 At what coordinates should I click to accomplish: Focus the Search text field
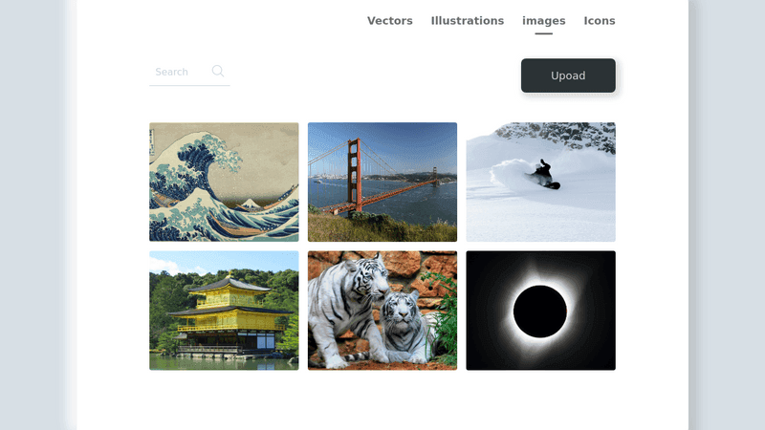pyautogui.click(x=180, y=72)
